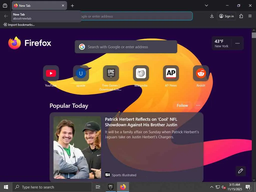This screenshot has height=192, width=256.
Task: Open the customize pencil button
Action: pos(240,171)
